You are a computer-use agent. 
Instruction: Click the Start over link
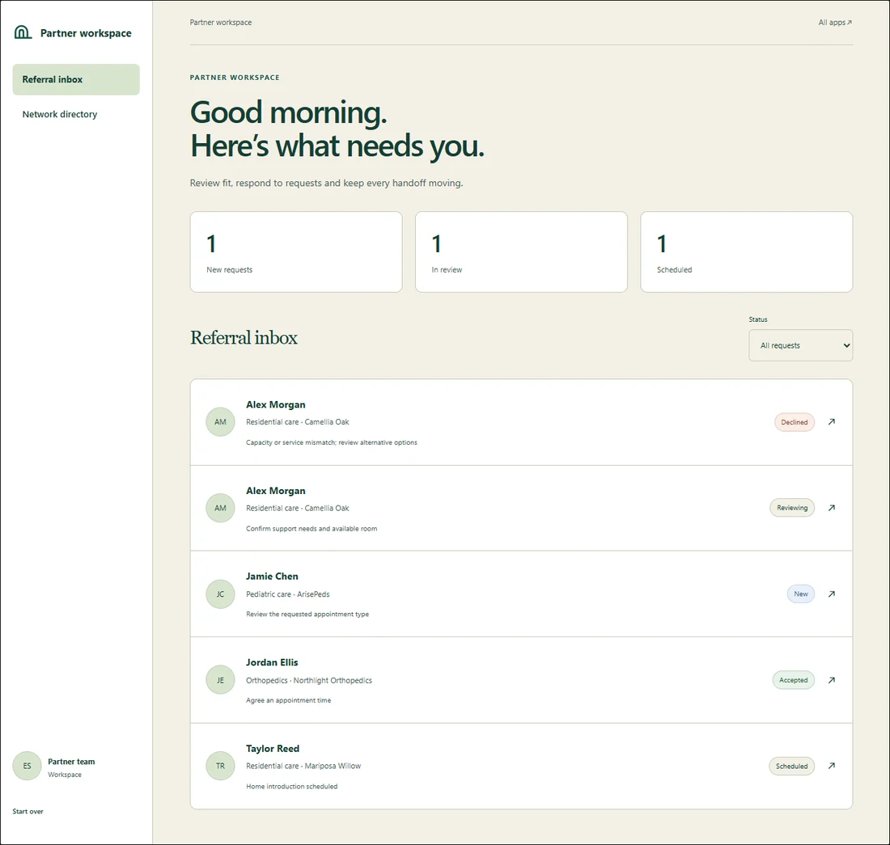pyautogui.click(x=28, y=812)
